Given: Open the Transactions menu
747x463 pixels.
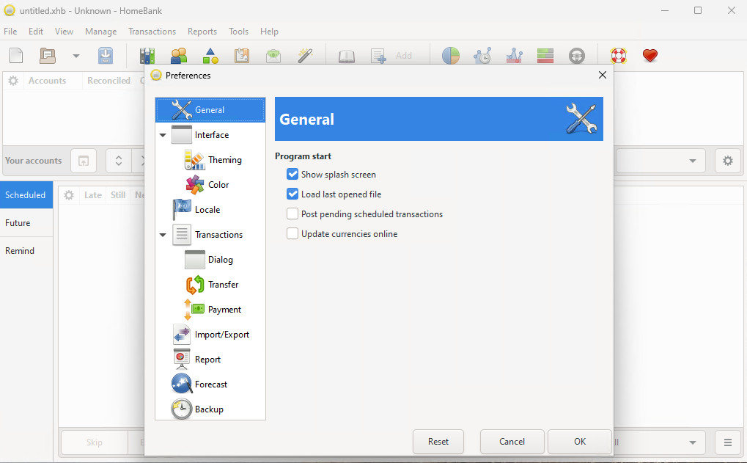Looking at the screenshot, I should coord(152,32).
